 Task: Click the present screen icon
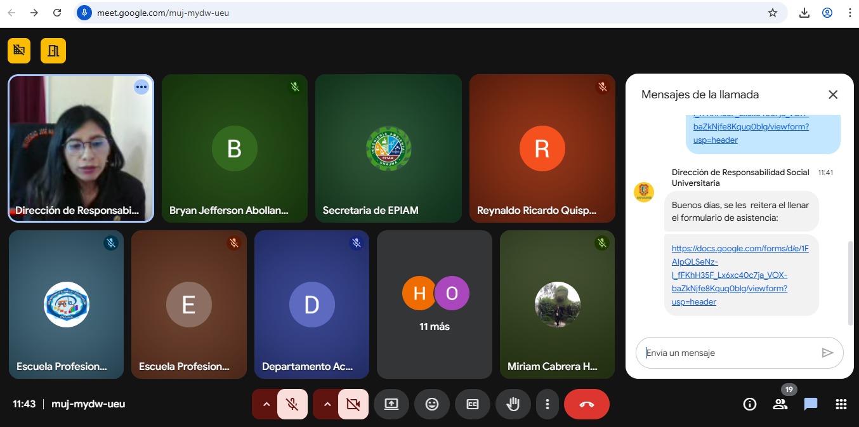(391, 404)
